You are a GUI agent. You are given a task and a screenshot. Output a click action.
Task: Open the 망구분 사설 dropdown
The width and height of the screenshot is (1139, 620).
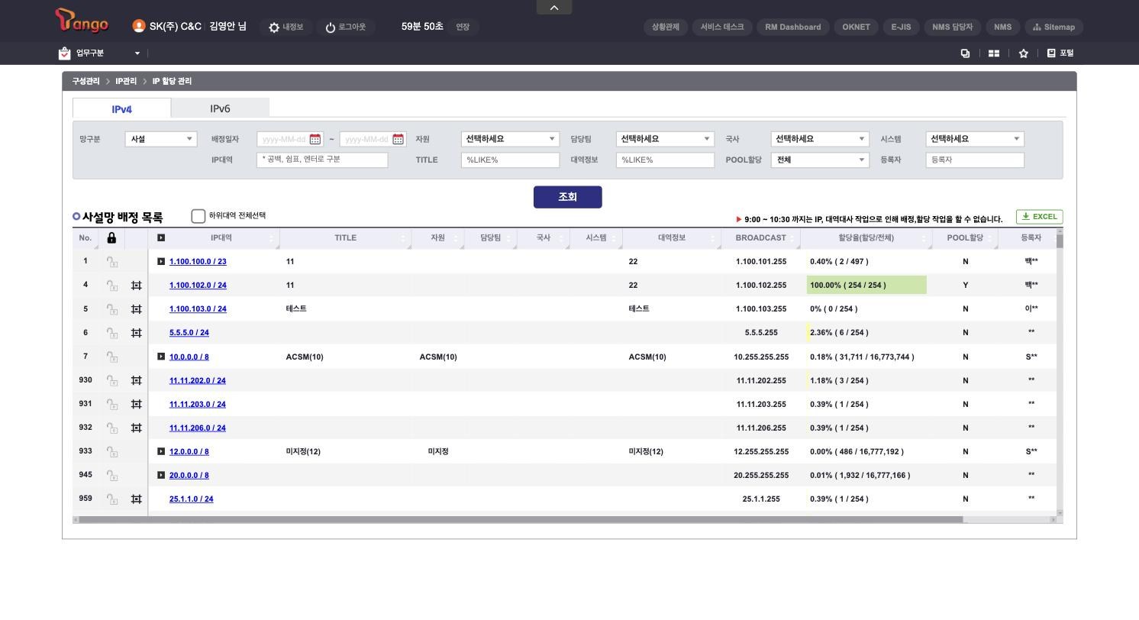161,139
